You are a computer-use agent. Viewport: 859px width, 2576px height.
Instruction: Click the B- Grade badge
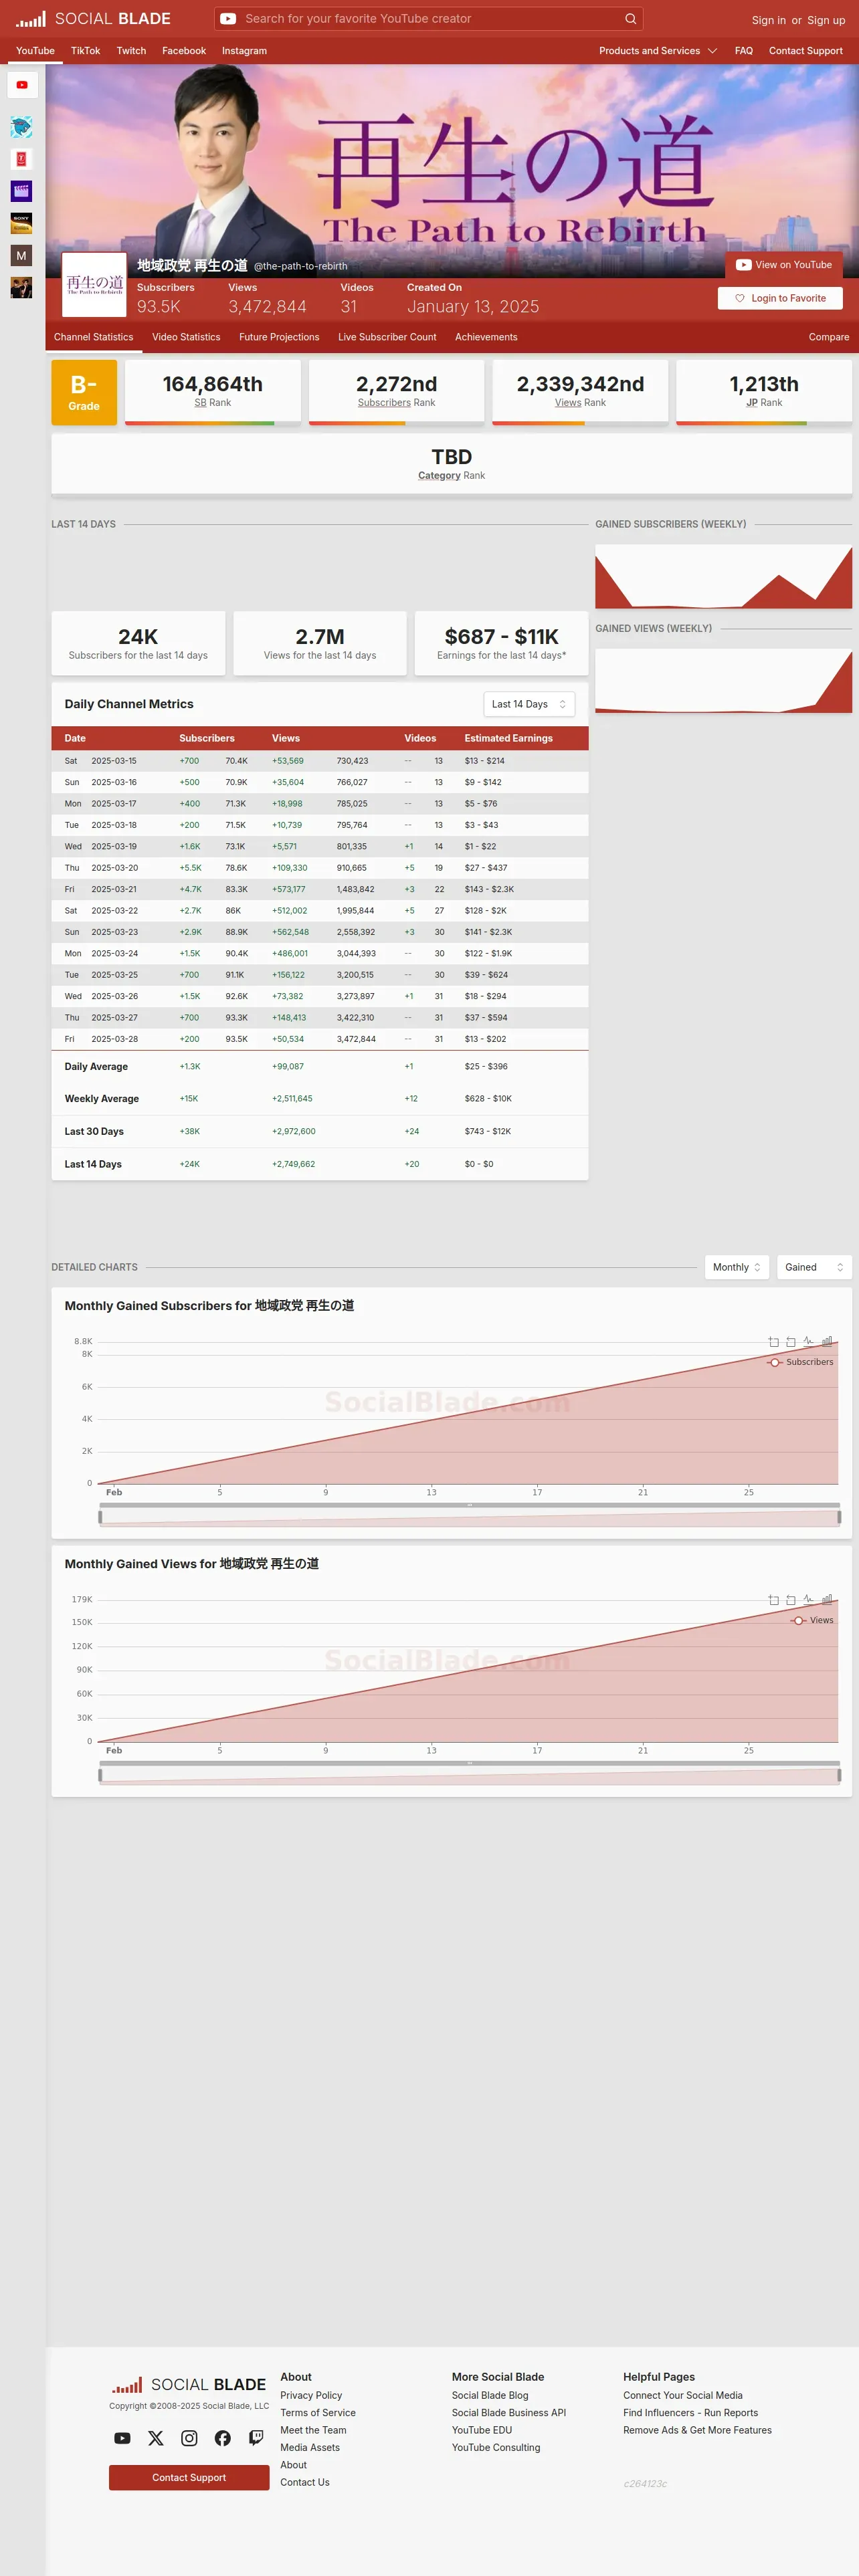click(84, 392)
